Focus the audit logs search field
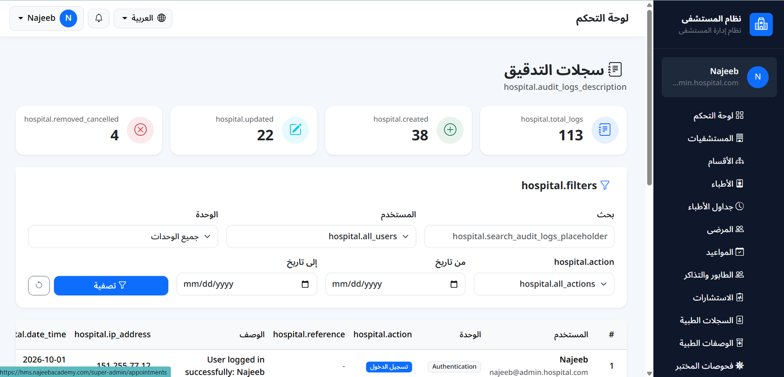This screenshot has width=784, height=377. (x=519, y=237)
